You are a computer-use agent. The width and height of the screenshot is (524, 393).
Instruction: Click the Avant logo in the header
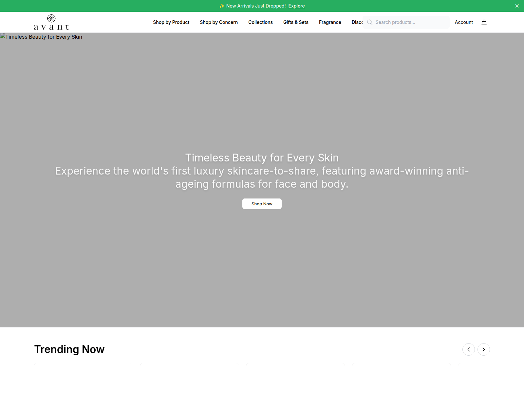(x=51, y=22)
